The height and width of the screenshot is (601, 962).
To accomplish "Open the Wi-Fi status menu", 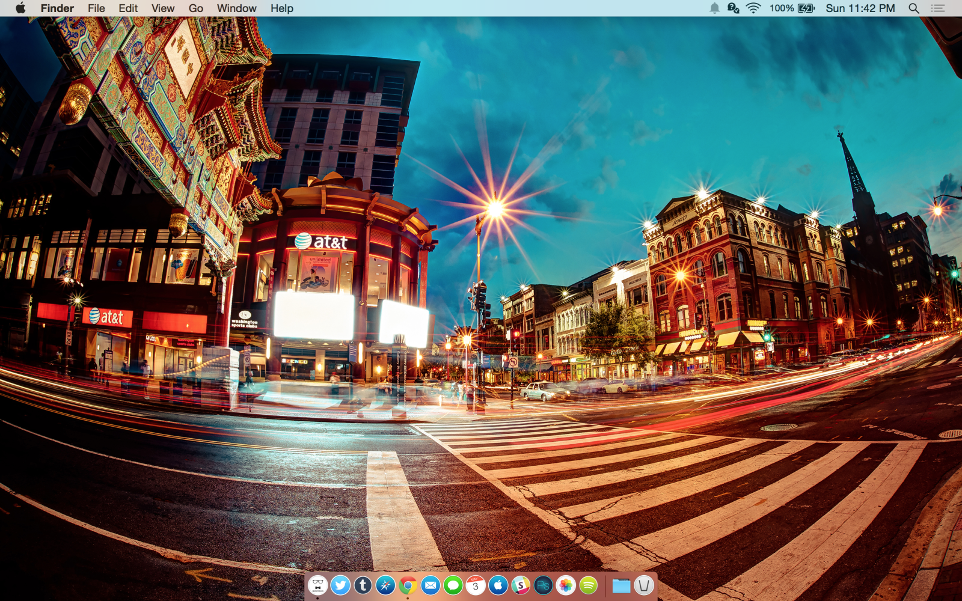I will (x=753, y=8).
